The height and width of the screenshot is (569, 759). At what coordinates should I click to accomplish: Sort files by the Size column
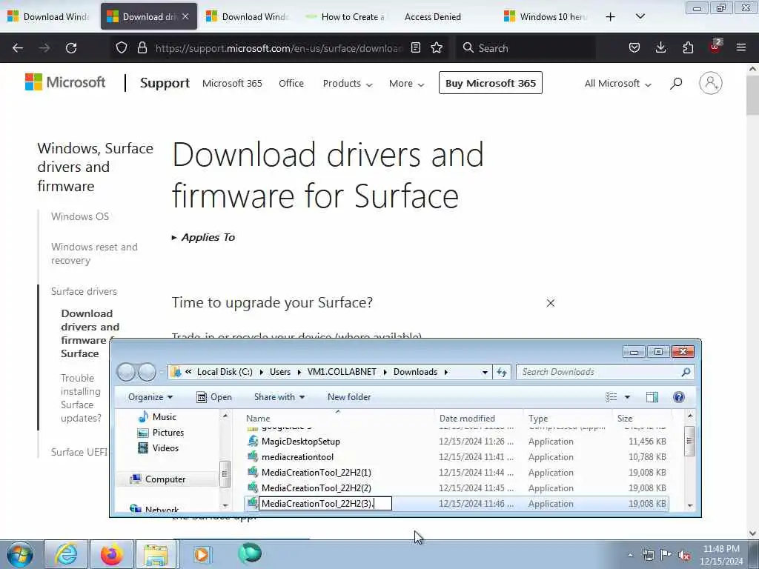coord(624,418)
